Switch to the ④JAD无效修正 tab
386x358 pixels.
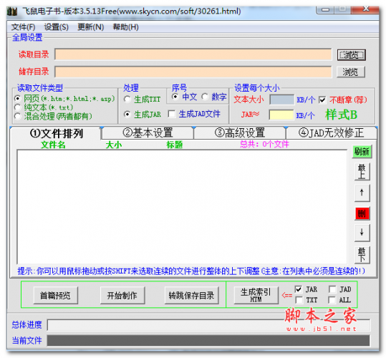(x=332, y=133)
